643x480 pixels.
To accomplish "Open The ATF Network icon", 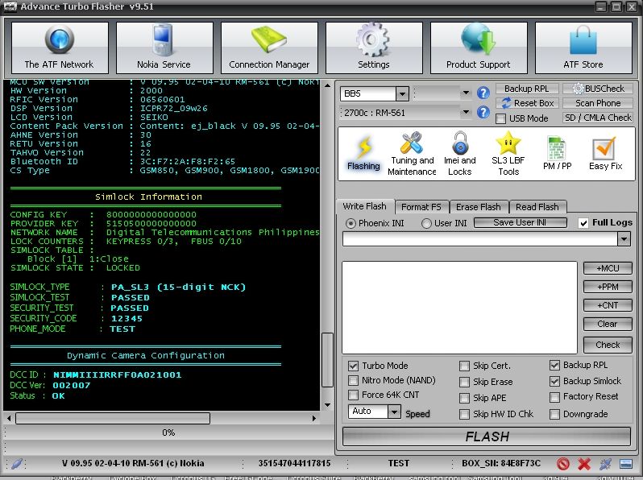I will [x=59, y=48].
